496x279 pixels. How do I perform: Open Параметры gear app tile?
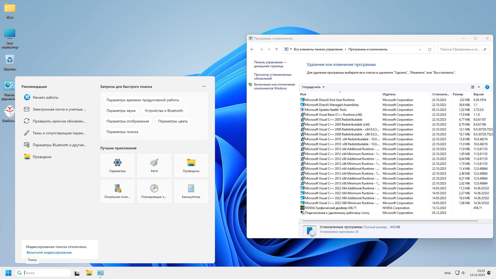[118, 165]
